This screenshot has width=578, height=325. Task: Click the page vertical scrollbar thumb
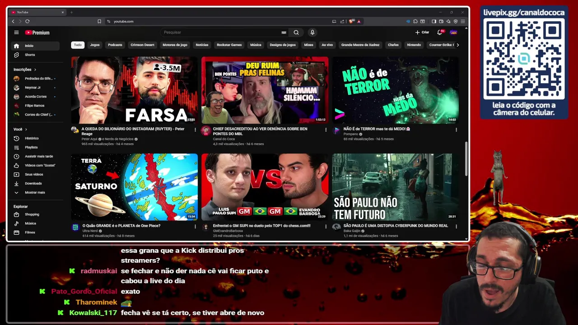[x=466, y=159]
